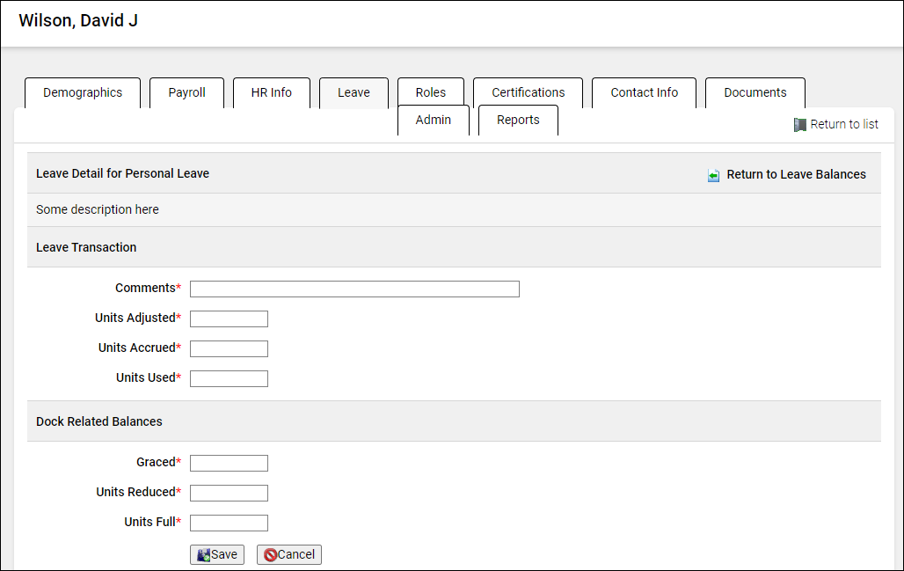Open the Demographics tab
The height and width of the screenshot is (571, 904).
[x=83, y=92]
